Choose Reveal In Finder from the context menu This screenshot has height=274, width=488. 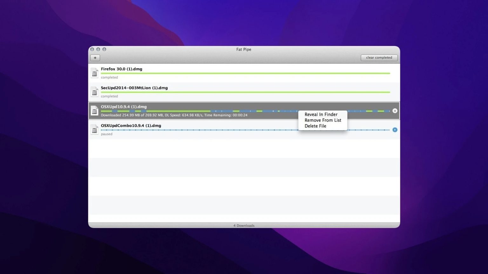(321, 114)
